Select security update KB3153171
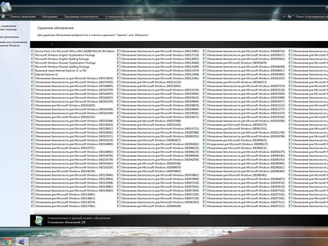This screenshot has height=246, width=328. (74, 137)
